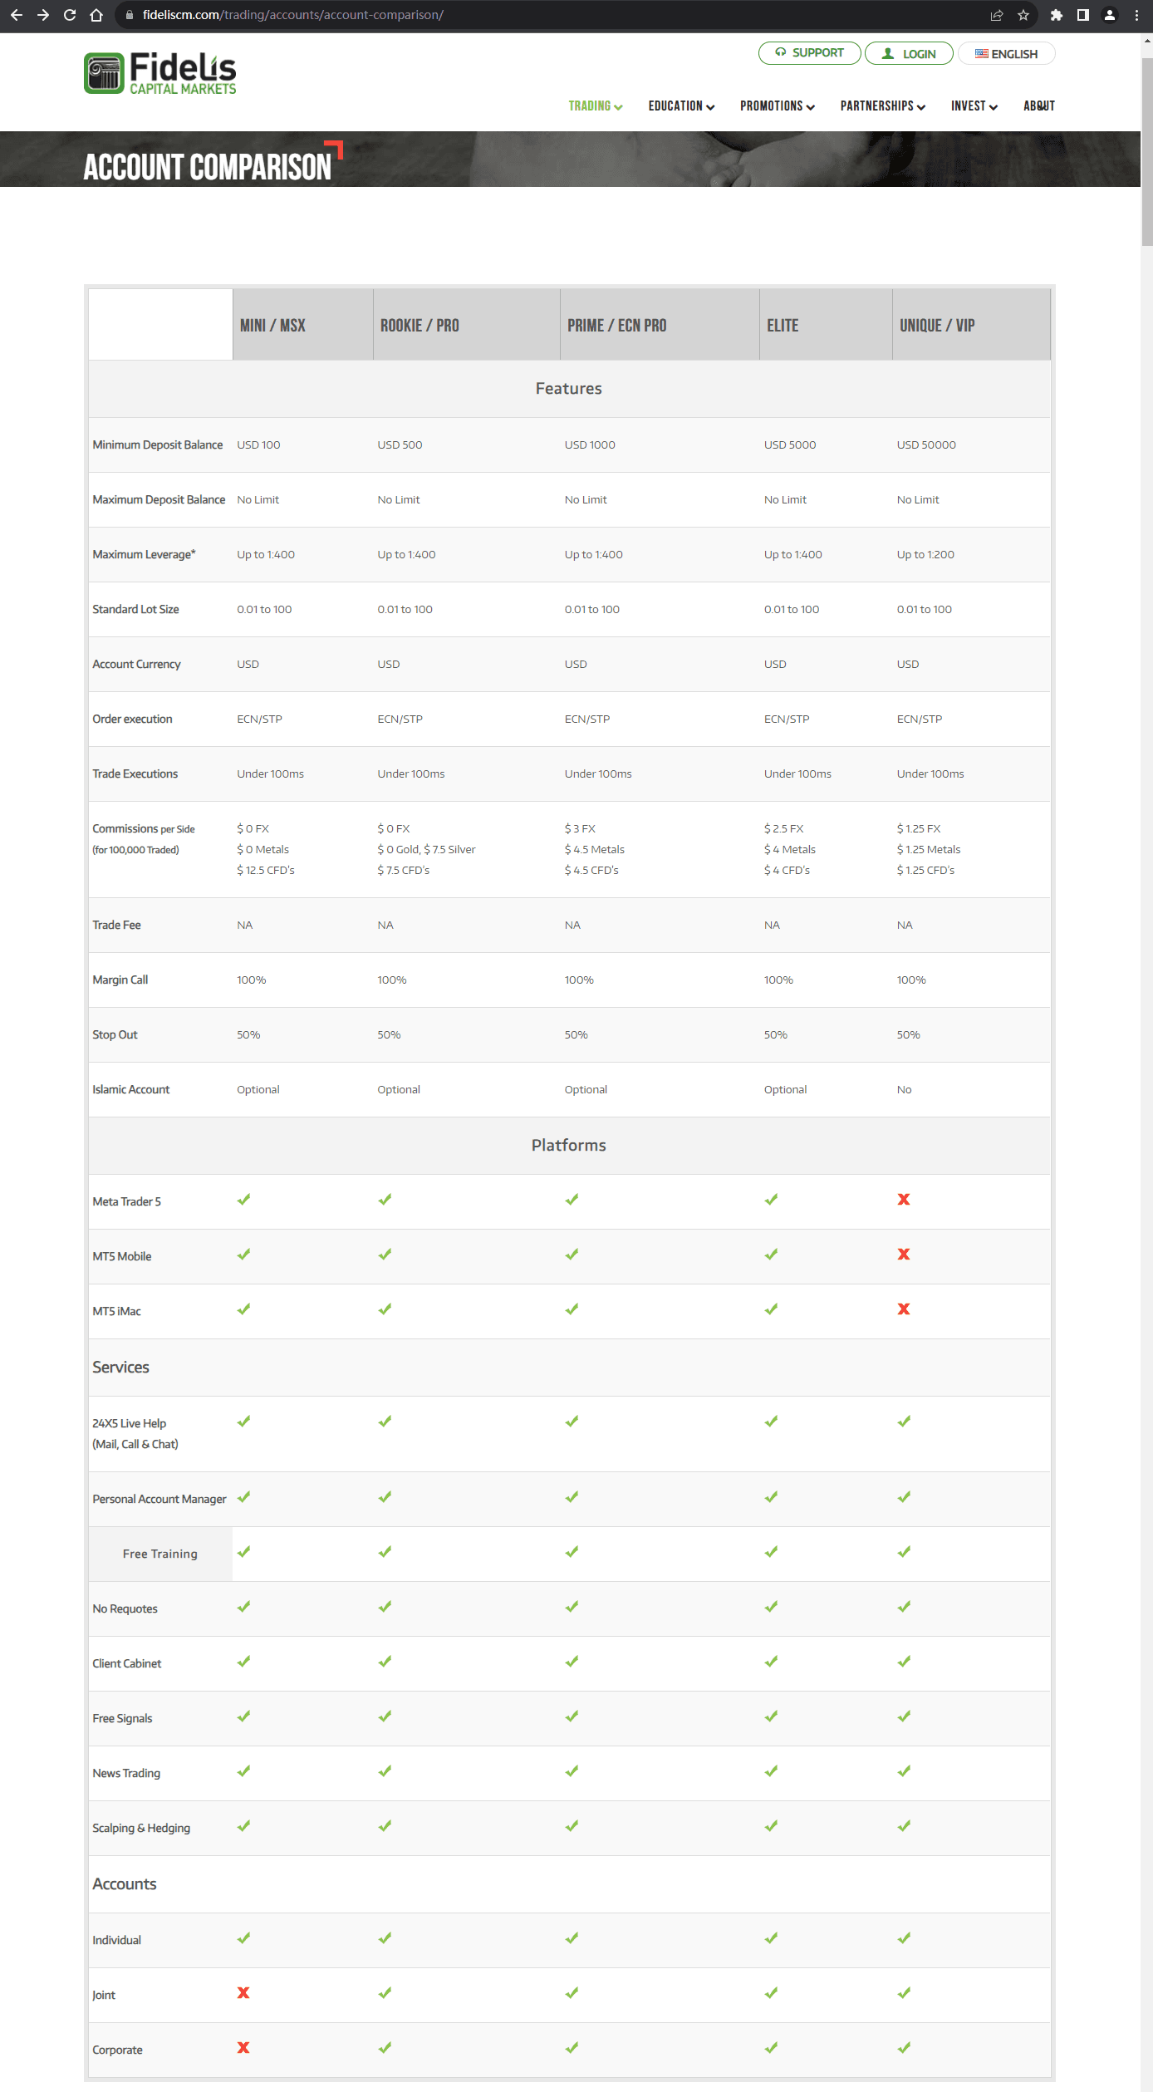Click the Rookie checkmark in Joint row

coord(385,1993)
